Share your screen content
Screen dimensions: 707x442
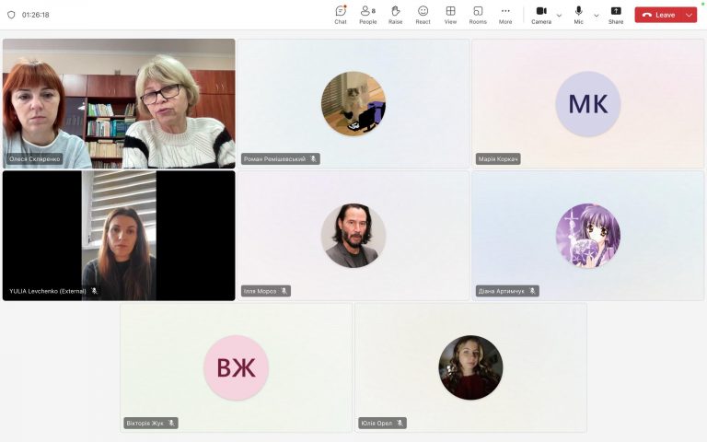coord(616,15)
